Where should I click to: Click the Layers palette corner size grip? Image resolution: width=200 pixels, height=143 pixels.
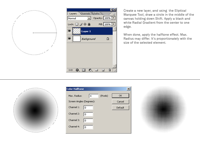tap(115, 70)
